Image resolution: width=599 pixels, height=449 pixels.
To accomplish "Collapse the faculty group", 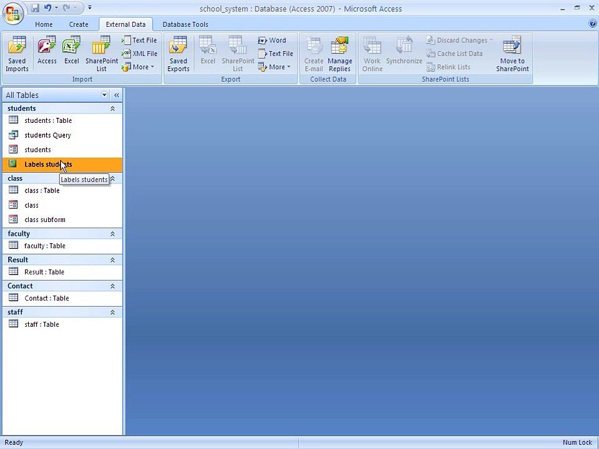I will click(x=113, y=234).
